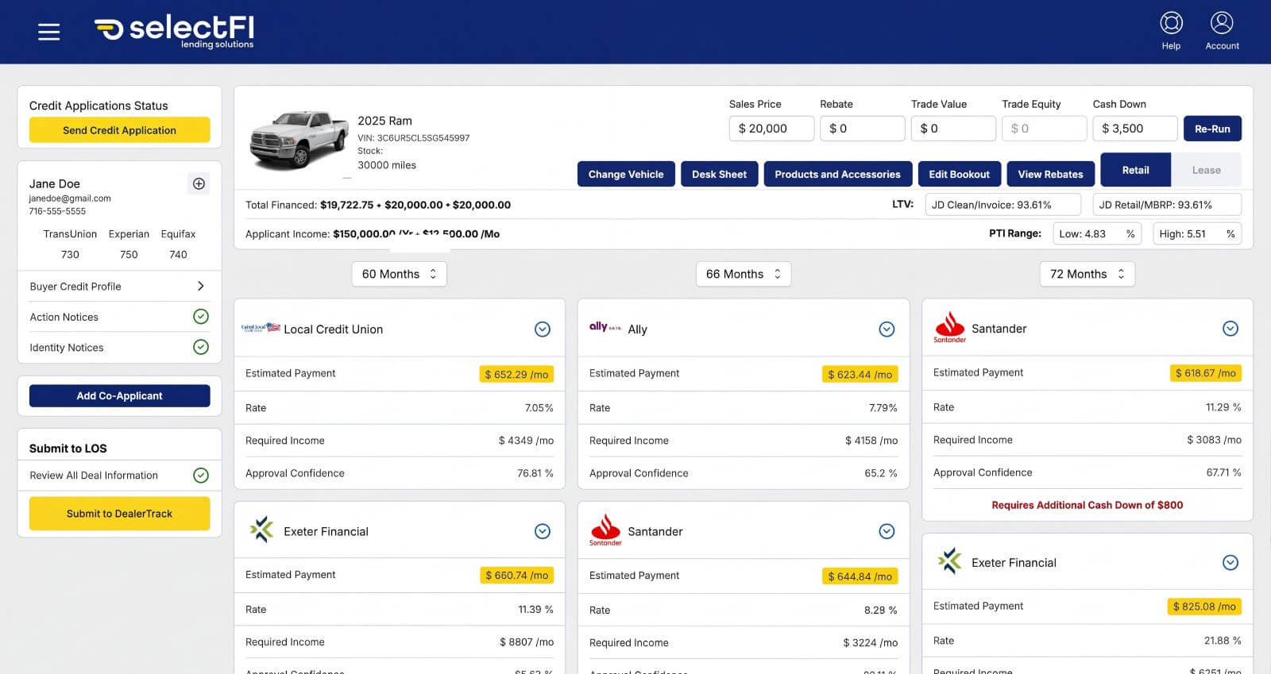This screenshot has width=1271, height=674.
Task: Click the Send Credit Application button
Action: (119, 130)
